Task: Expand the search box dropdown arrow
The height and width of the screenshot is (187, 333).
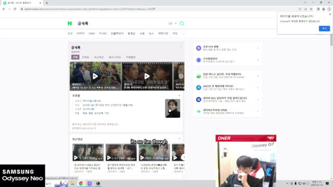Action: click(176, 23)
